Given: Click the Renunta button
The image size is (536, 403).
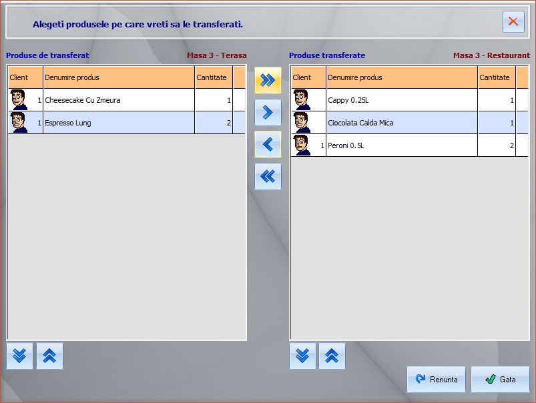Looking at the screenshot, I should click(436, 379).
